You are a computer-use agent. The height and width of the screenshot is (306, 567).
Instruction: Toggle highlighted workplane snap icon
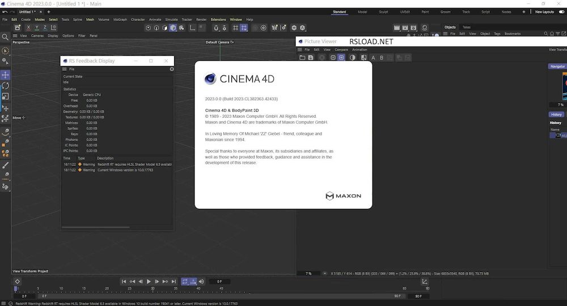244,27
